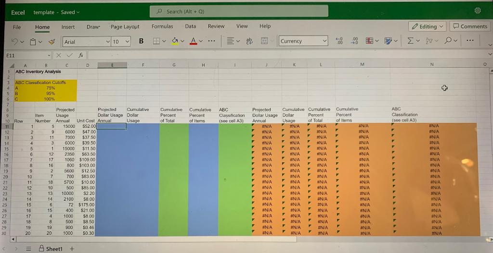
Task: Switch to the Draw tab
Action: [x=93, y=27]
